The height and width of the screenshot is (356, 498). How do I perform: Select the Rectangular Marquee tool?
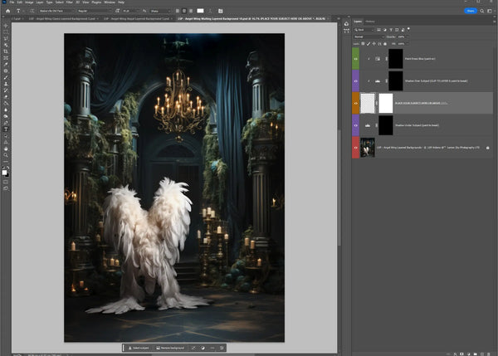pos(6,33)
